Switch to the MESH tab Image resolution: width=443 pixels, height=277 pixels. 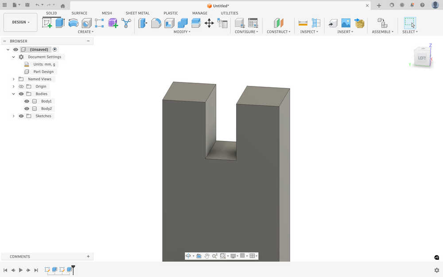pos(107,13)
